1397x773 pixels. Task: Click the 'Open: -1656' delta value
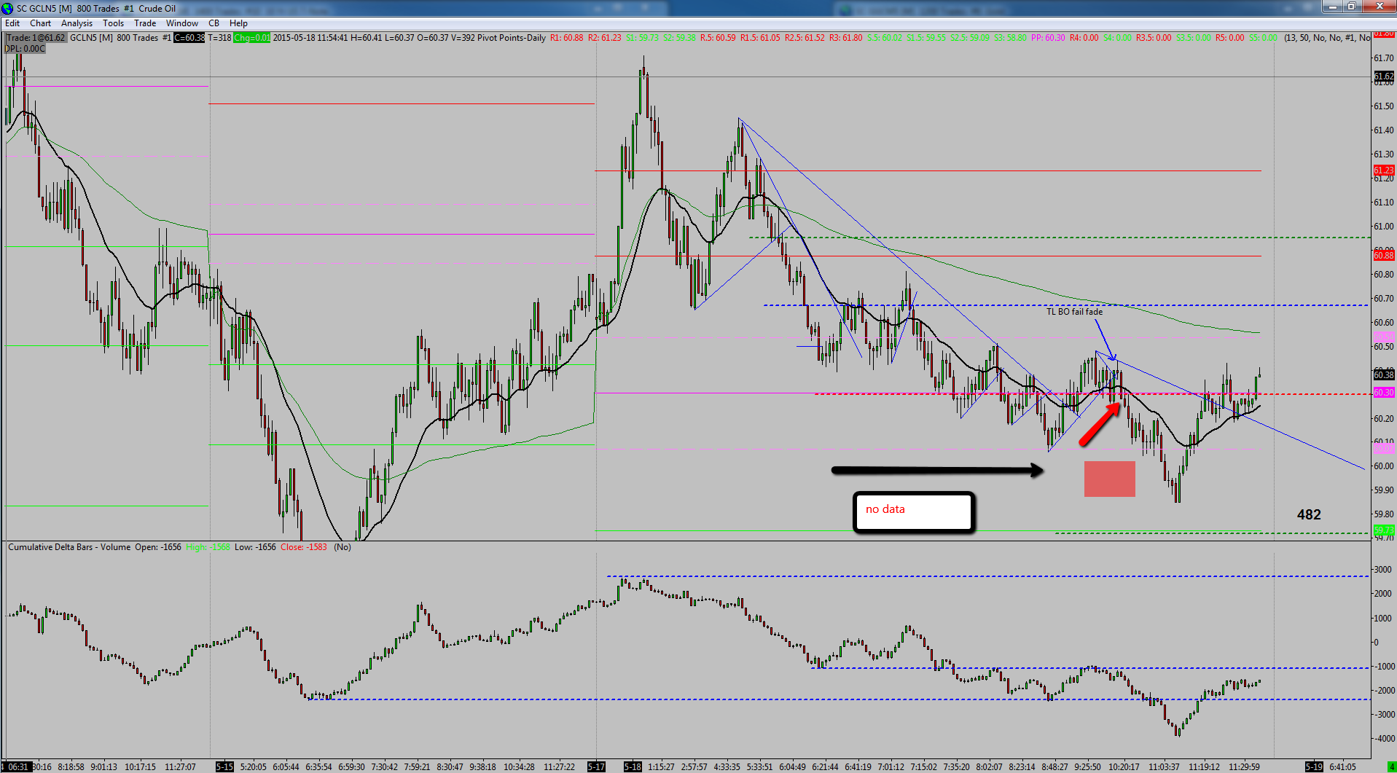pyautogui.click(x=158, y=547)
